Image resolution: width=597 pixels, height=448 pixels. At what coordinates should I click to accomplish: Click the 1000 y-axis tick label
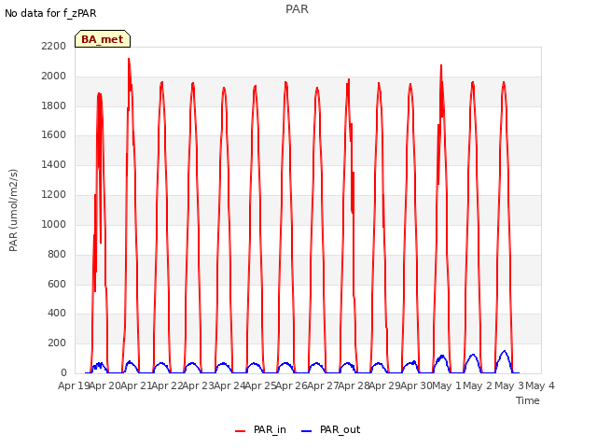click(54, 224)
